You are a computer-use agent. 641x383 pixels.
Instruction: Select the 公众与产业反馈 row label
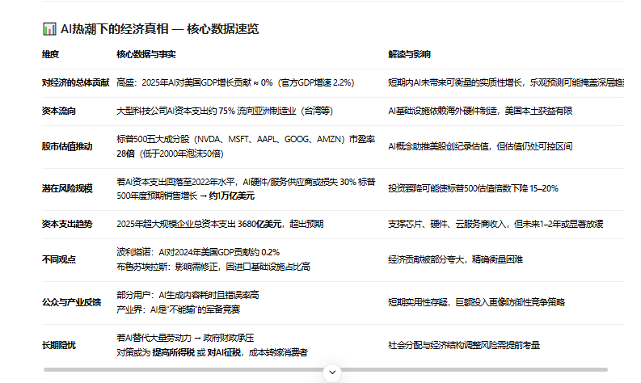(x=71, y=301)
